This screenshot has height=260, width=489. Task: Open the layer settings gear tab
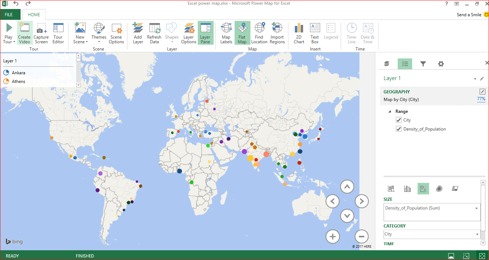pyautogui.click(x=441, y=64)
